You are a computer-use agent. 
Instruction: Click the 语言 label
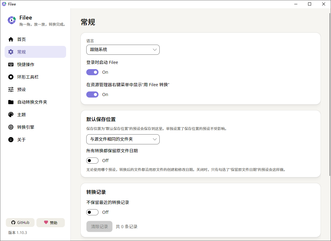[90, 41]
